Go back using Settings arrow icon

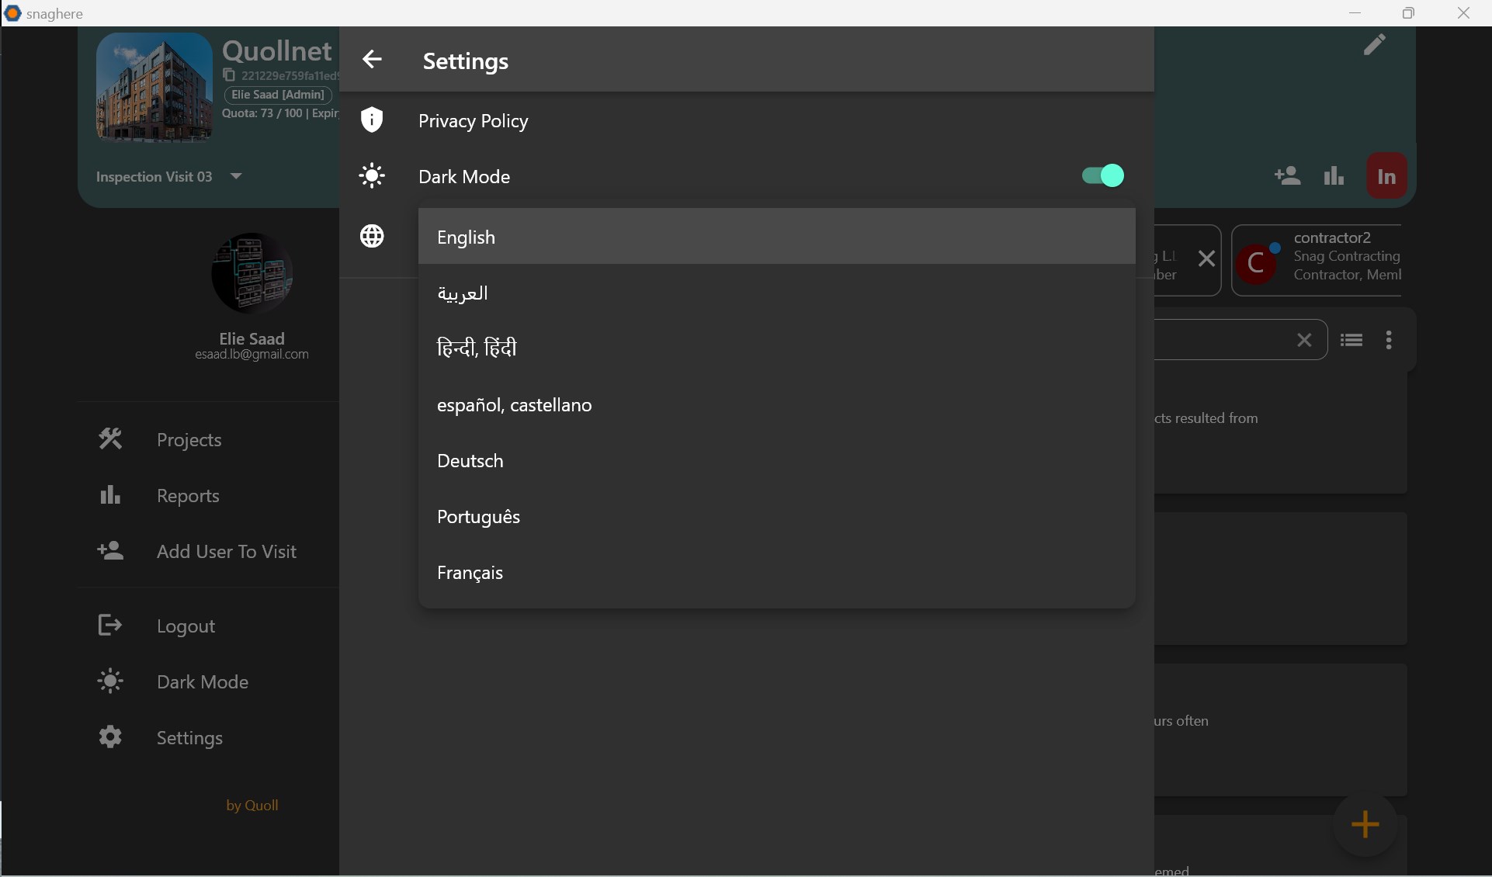coord(373,60)
